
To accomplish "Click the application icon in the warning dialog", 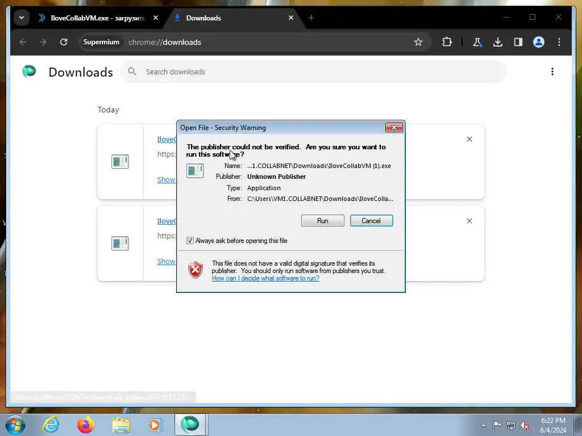I will (195, 170).
